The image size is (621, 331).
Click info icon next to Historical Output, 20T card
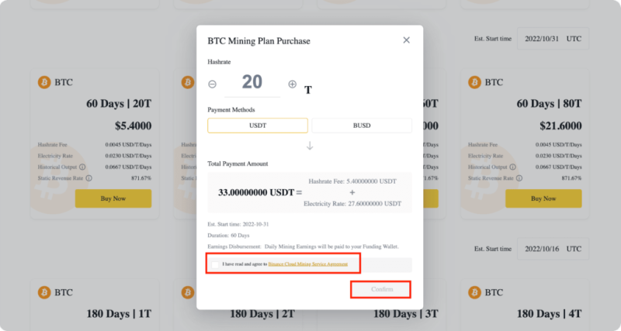click(x=82, y=167)
